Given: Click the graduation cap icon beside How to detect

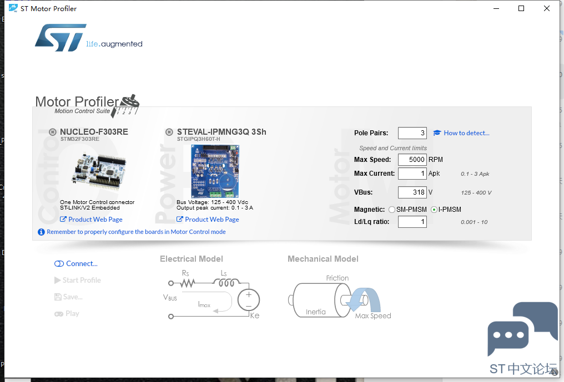Looking at the screenshot, I should (x=437, y=133).
